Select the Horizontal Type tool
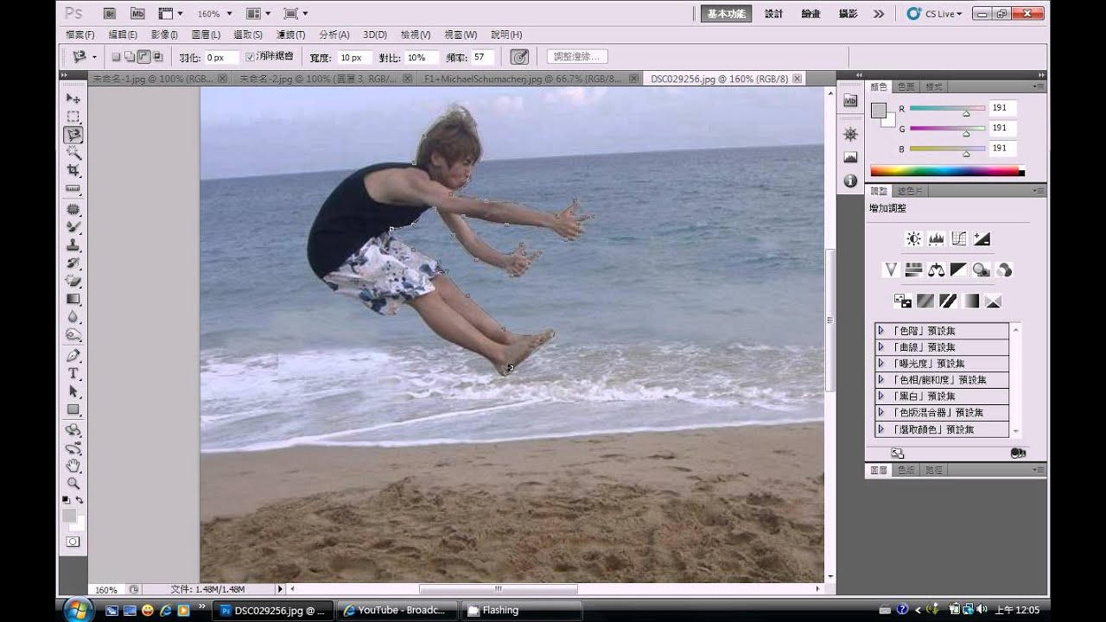Image resolution: width=1106 pixels, height=622 pixels. (x=73, y=373)
